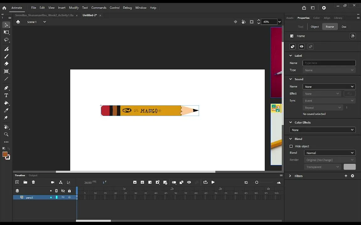
Task: Open the Modify menu
Action: point(74,8)
